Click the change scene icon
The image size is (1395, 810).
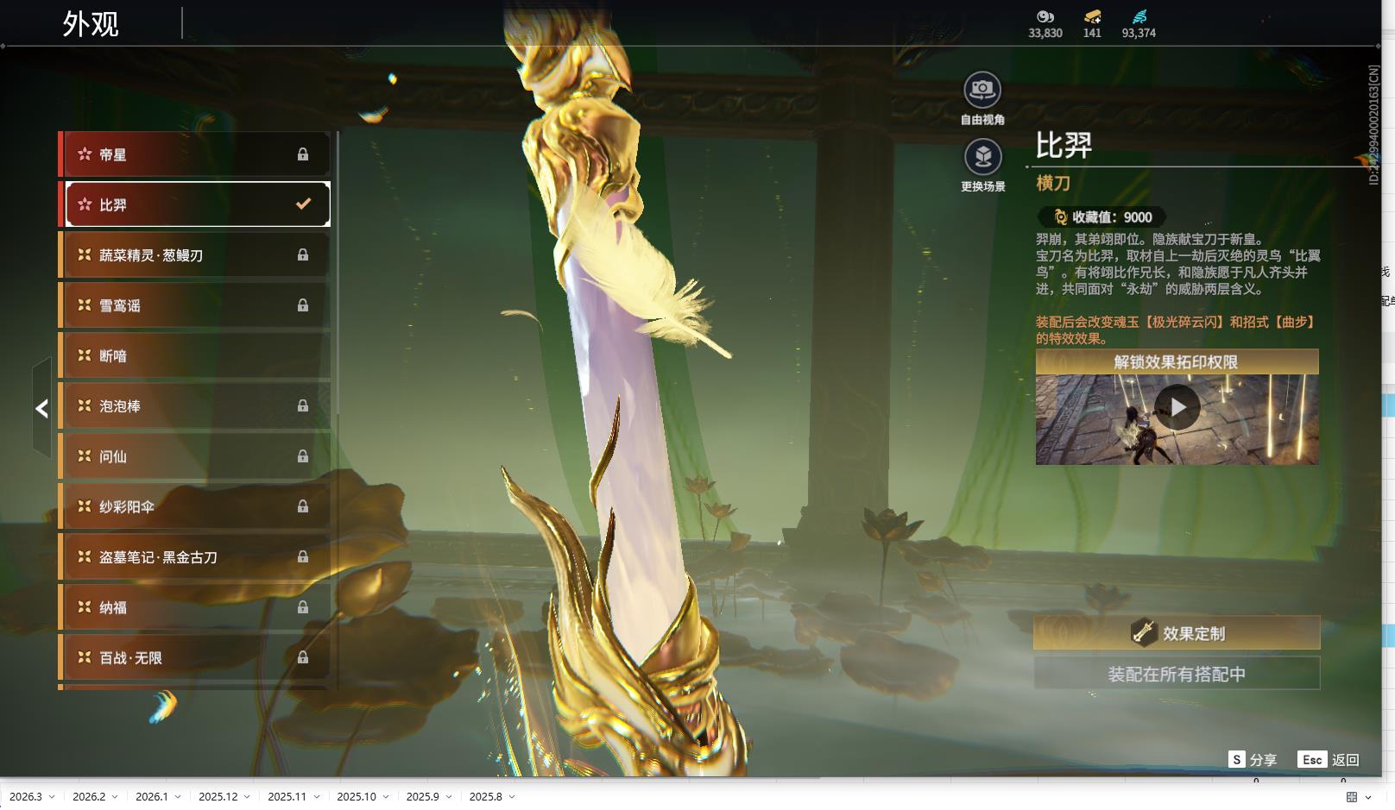[x=982, y=157]
